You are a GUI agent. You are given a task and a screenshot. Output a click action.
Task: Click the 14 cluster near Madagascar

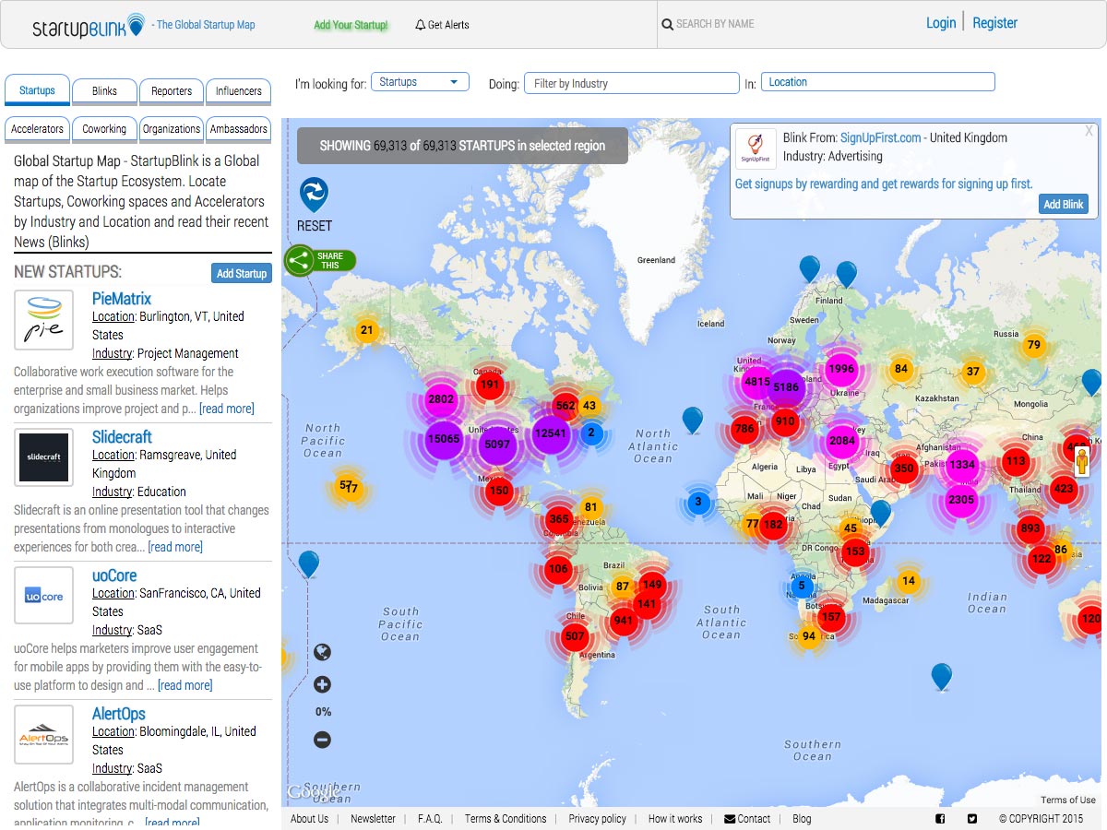click(x=909, y=581)
